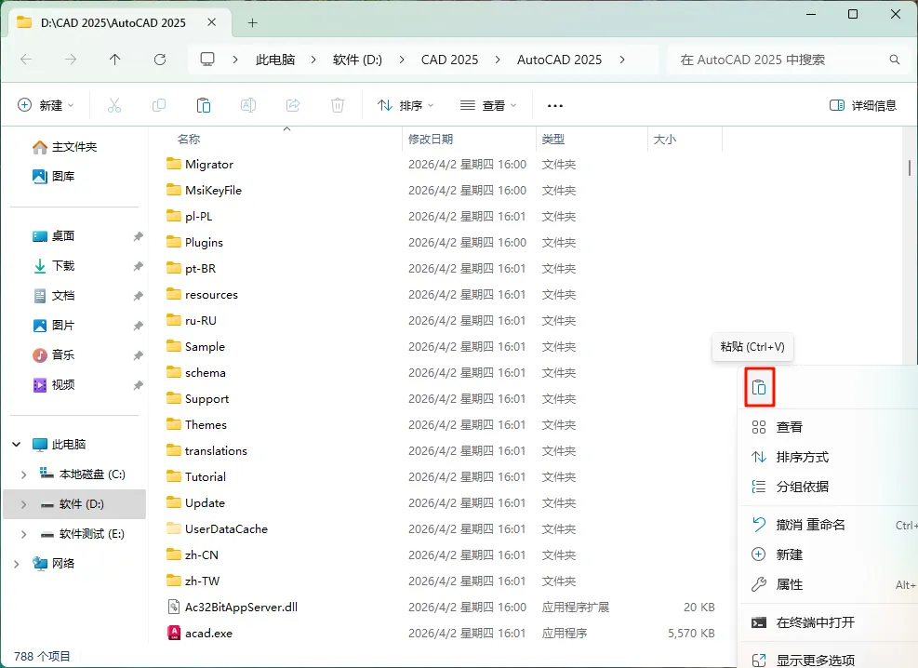Screen dimensions: 918x668
Task: Unpin 音乐 using its pin icon
Action: coord(139,355)
